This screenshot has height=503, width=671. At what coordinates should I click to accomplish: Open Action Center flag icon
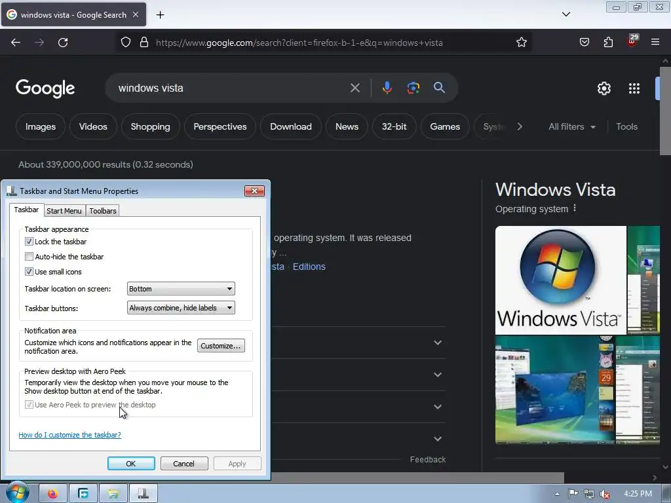(x=573, y=494)
